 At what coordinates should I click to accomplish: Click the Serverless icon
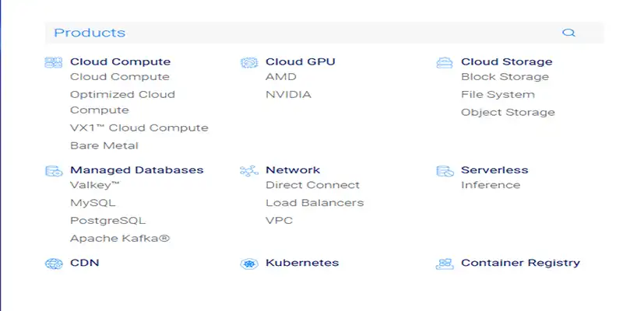pyautogui.click(x=445, y=170)
